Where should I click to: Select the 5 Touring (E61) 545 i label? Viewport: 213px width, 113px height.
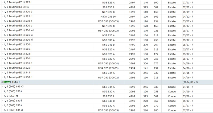pyautogui.click(x=19, y=72)
